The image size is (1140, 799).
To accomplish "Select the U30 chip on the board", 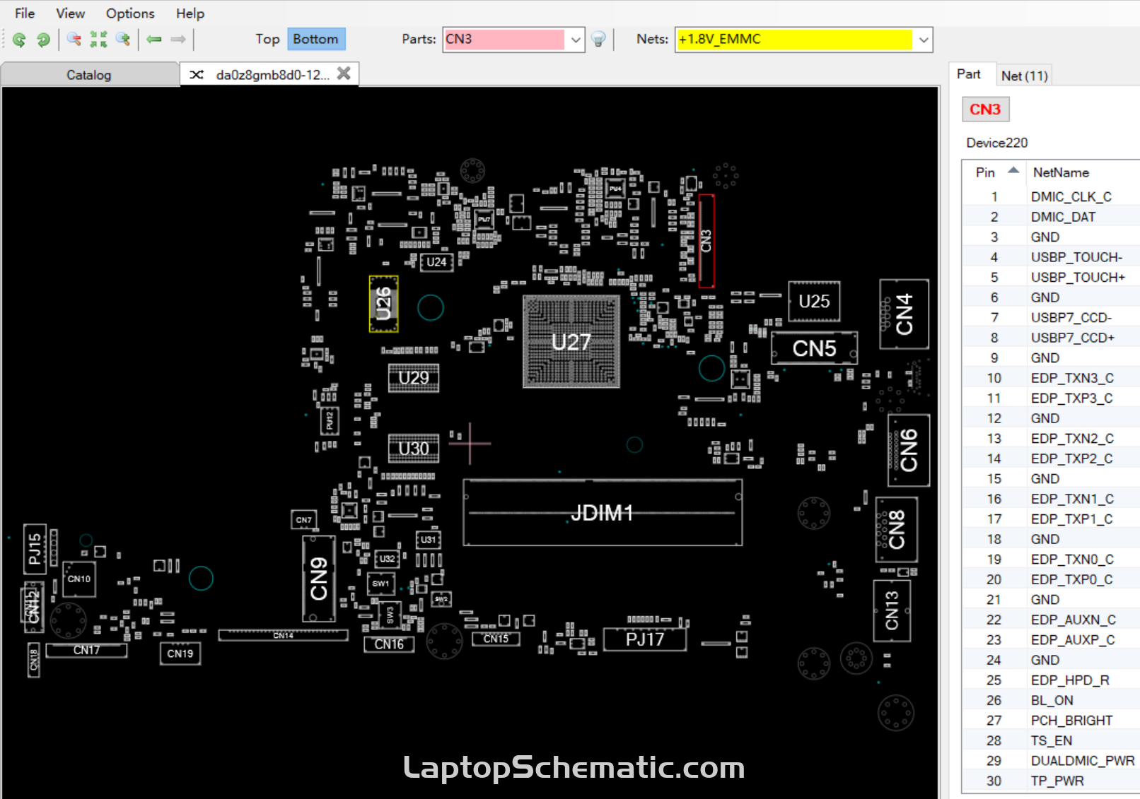I will click(414, 449).
